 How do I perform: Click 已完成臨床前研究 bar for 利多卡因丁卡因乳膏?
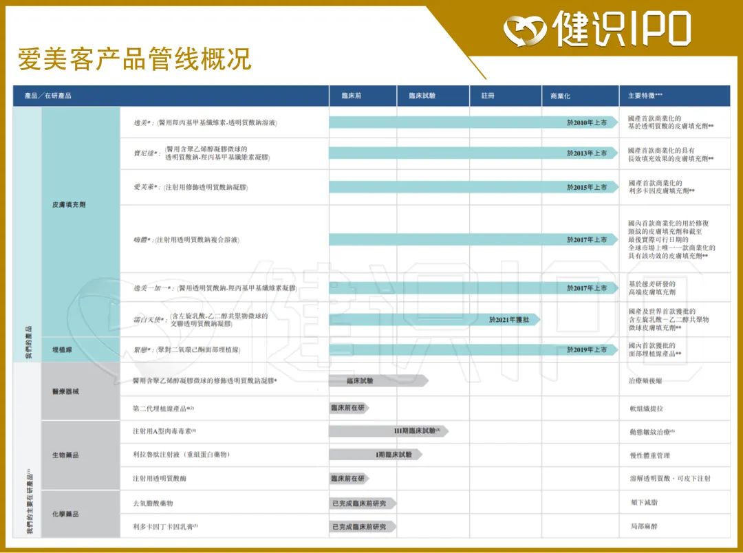[363, 526]
